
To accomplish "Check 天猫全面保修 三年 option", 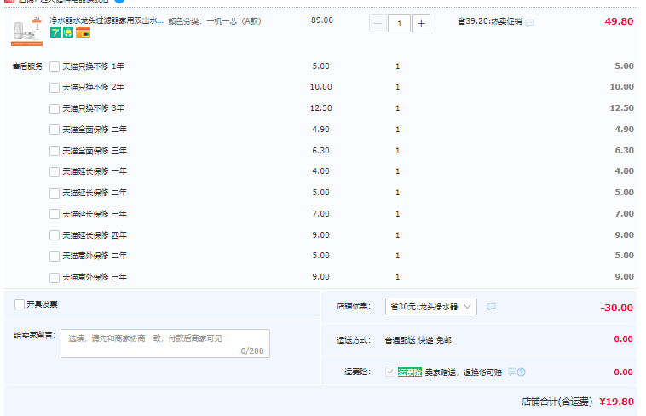I will (x=55, y=151).
